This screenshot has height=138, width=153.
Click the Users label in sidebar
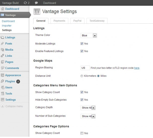click(x=9, y=87)
